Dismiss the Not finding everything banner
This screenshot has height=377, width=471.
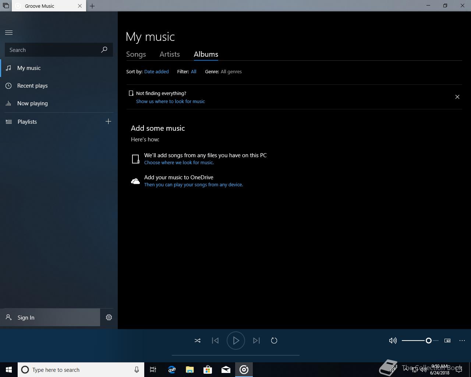(457, 97)
